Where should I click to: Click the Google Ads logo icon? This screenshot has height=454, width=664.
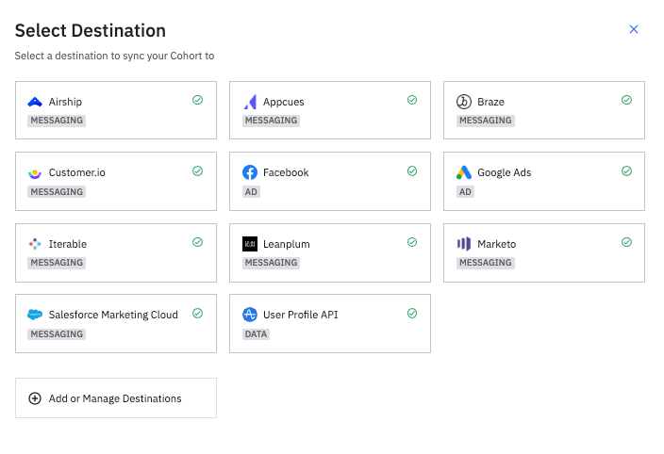pyautogui.click(x=464, y=172)
